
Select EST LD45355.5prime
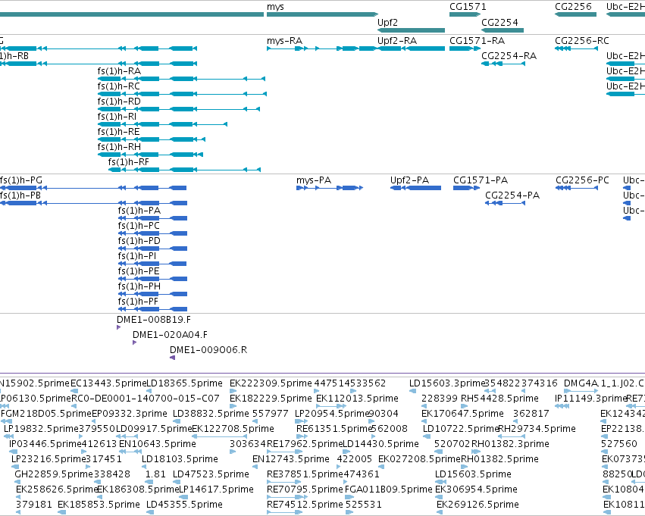184,505
